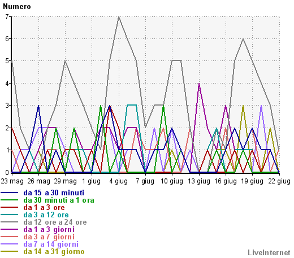
Task: Click the 'Numero' axis title
Action: (17, 7)
